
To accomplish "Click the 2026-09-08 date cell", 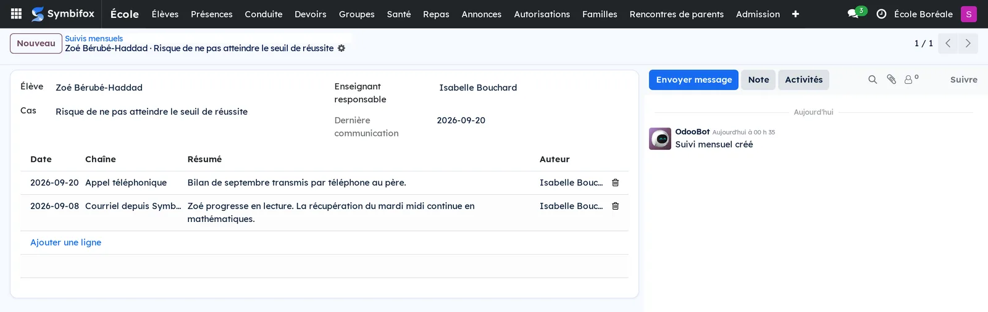I will coord(54,206).
